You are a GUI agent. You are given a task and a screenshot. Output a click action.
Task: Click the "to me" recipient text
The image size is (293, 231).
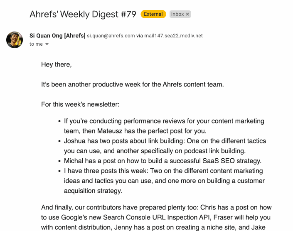tap(36, 44)
